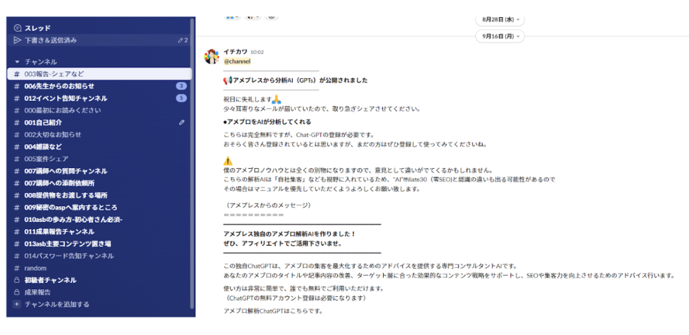Click the イチカワ sender name
This screenshot has height=335, width=689.
click(x=236, y=52)
